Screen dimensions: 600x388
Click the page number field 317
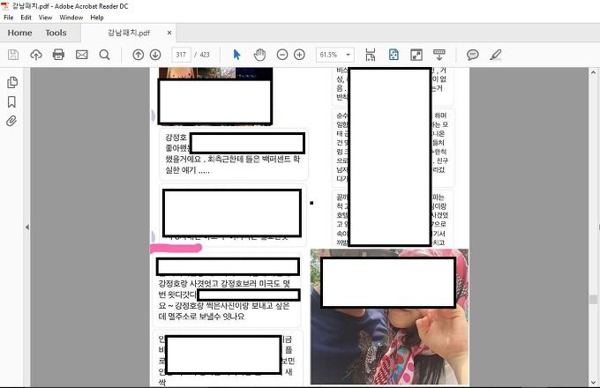point(181,55)
